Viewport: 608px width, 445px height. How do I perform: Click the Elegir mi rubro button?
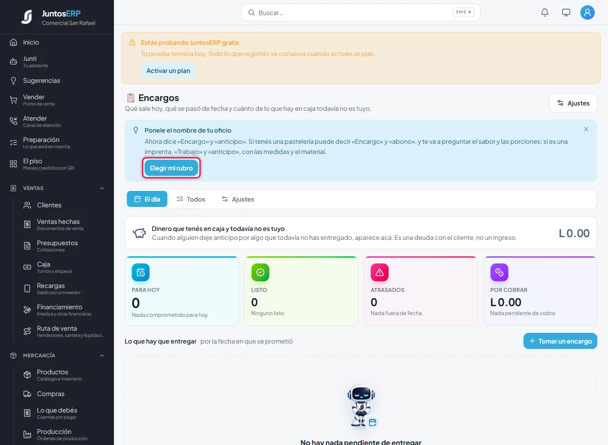171,168
